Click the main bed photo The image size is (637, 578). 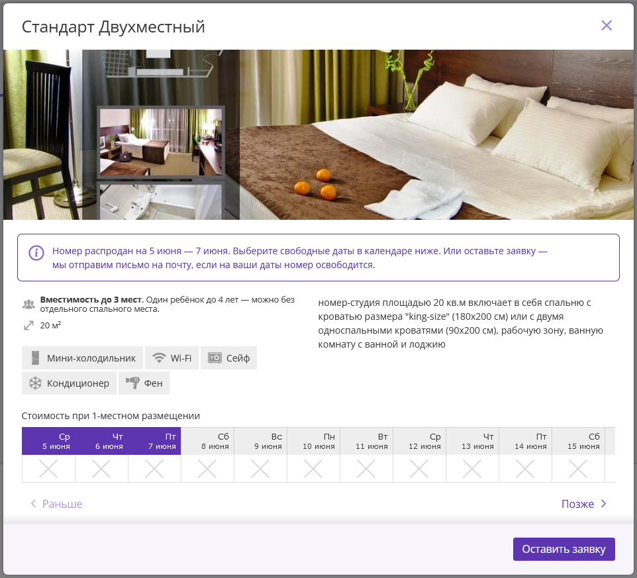pyautogui.click(x=436, y=135)
